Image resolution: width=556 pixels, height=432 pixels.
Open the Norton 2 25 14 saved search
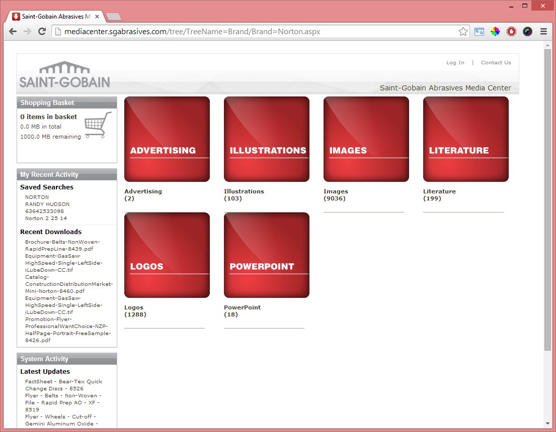(46, 219)
